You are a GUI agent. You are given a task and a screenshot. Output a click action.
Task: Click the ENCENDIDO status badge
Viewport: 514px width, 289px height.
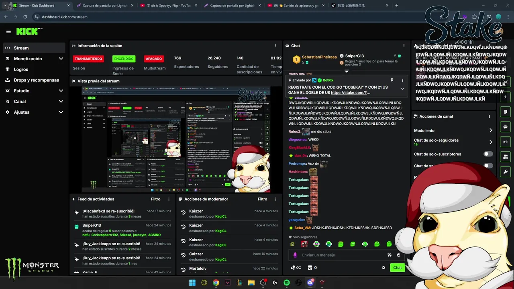click(x=124, y=59)
